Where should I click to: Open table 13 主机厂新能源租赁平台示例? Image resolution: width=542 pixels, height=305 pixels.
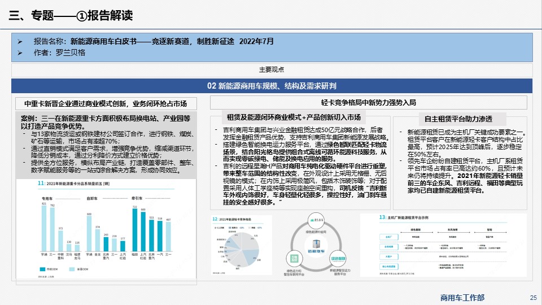point(443,245)
